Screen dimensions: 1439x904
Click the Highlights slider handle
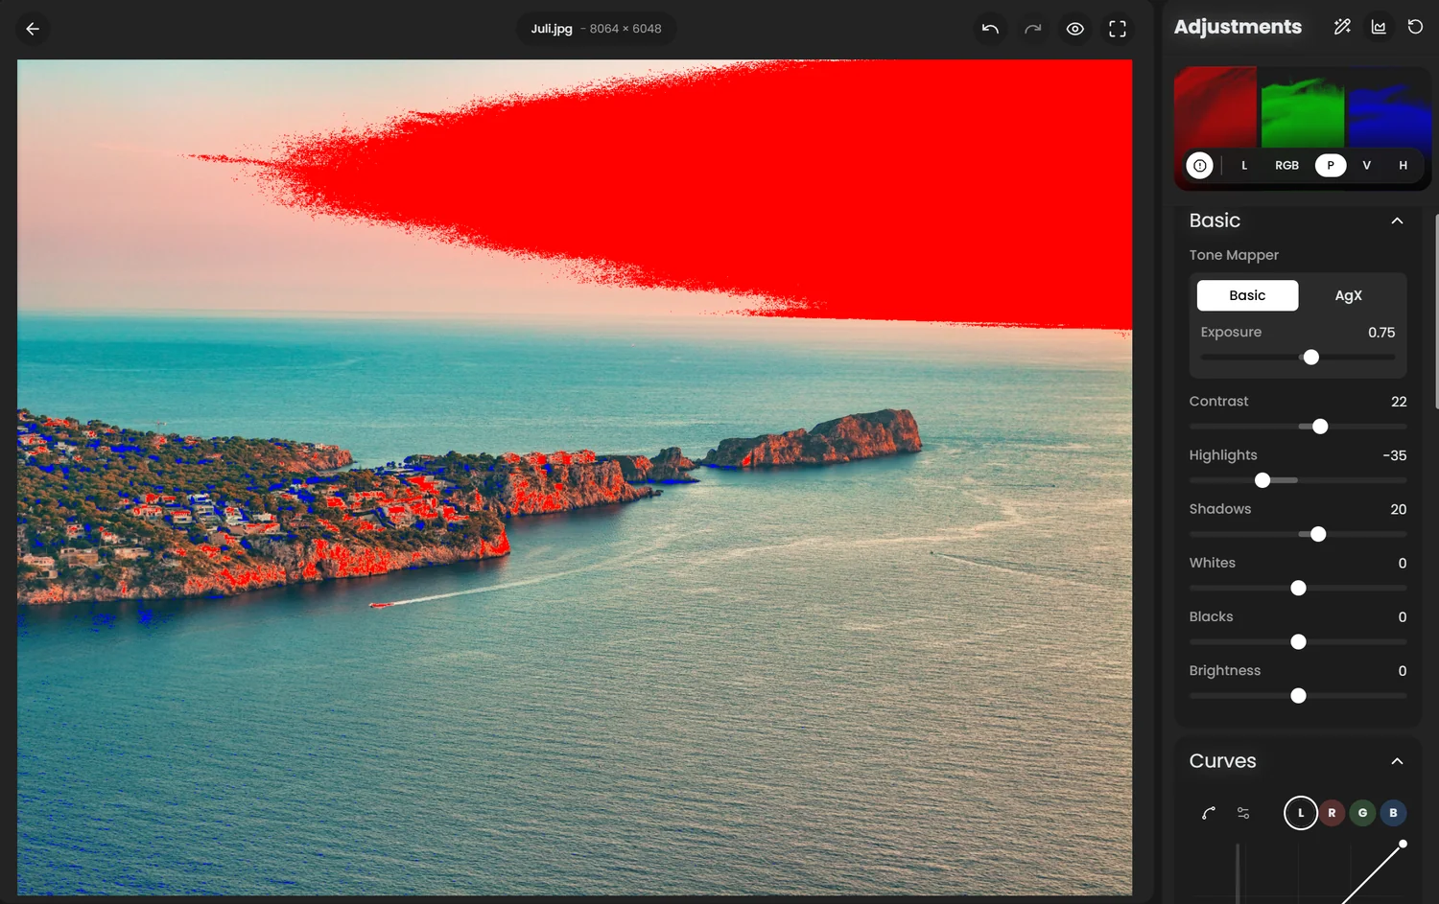[x=1262, y=480]
